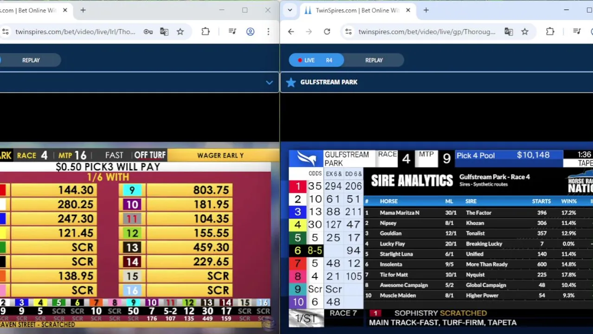Open Chrome three-dot menu in left window
Viewport: 593px width, 334px height.
268,32
